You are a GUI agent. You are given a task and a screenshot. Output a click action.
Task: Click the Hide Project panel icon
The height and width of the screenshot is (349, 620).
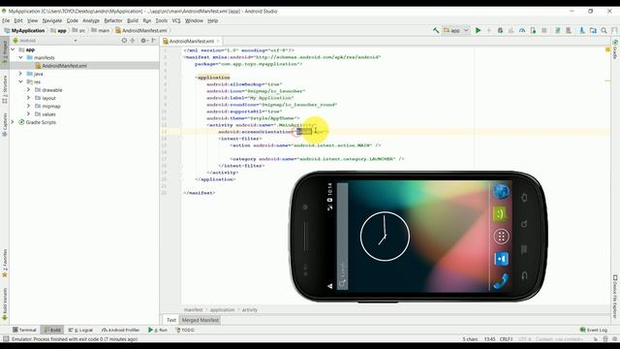coord(153,41)
